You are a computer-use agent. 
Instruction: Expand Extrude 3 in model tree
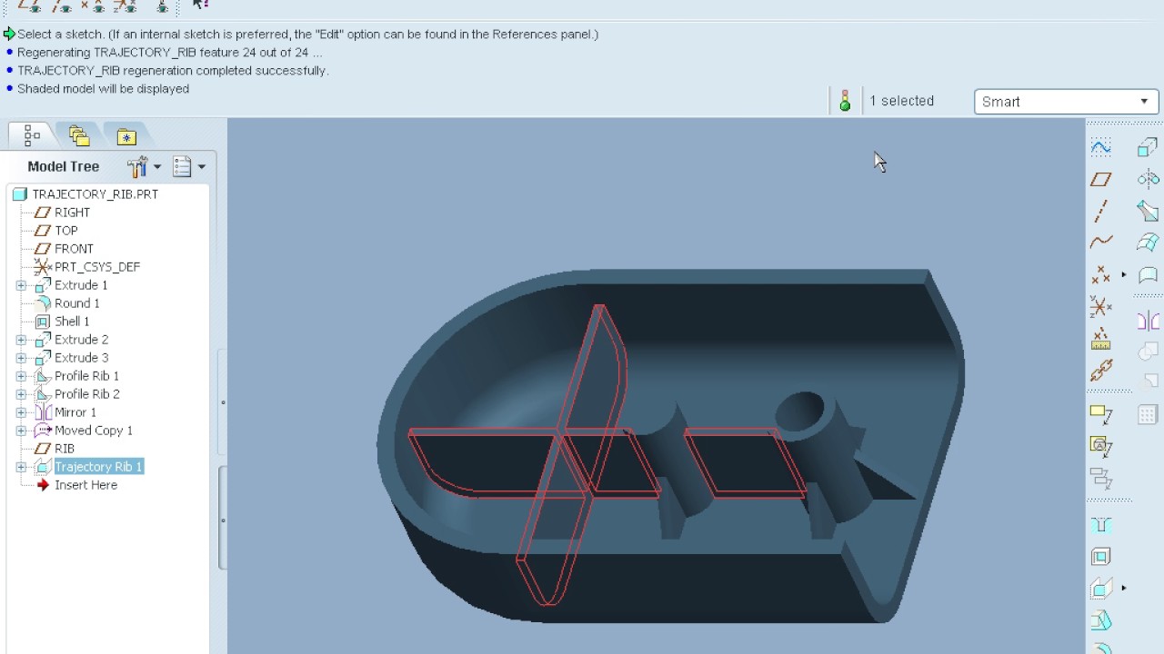[21, 358]
